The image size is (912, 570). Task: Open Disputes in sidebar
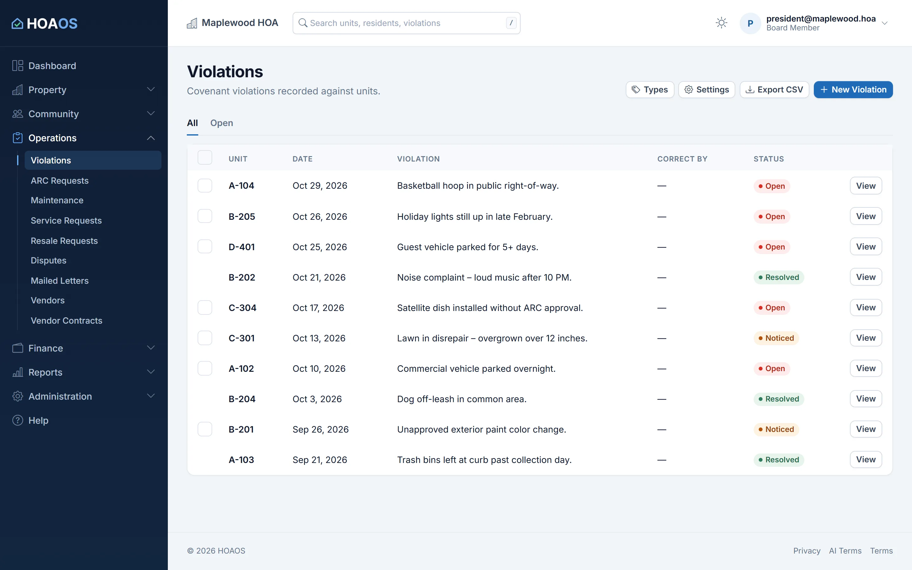point(48,261)
